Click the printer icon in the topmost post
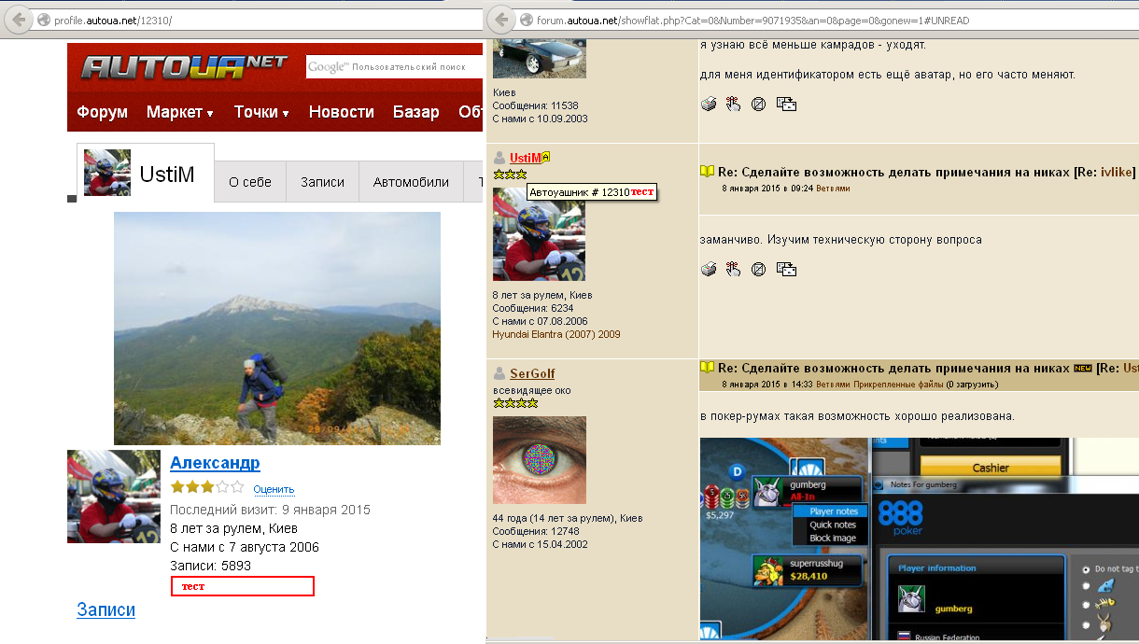This screenshot has height=644, width=1139. 709,104
